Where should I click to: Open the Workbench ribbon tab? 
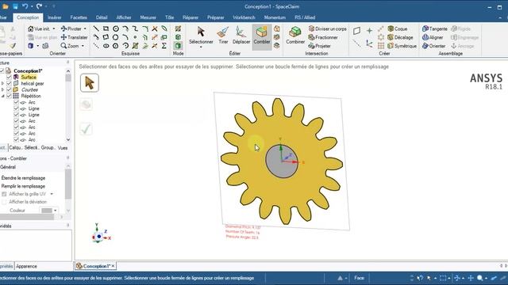pos(244,17)
